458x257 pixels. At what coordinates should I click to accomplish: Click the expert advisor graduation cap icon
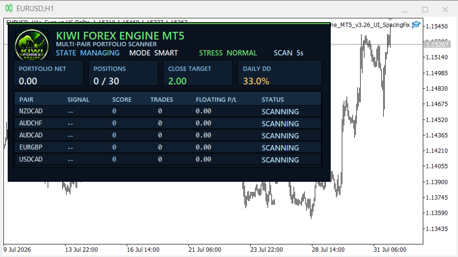[416, 25]
